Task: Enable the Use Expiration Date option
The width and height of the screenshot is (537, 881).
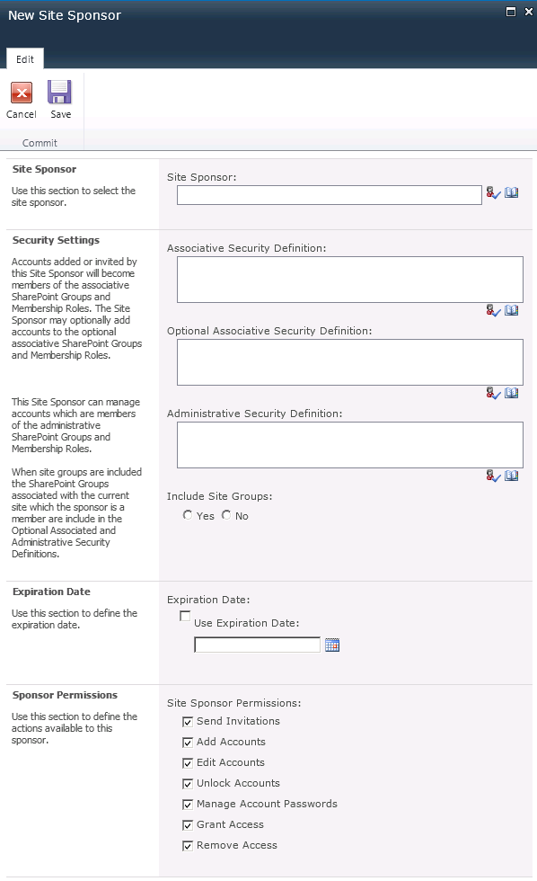Action: point(185,616)
